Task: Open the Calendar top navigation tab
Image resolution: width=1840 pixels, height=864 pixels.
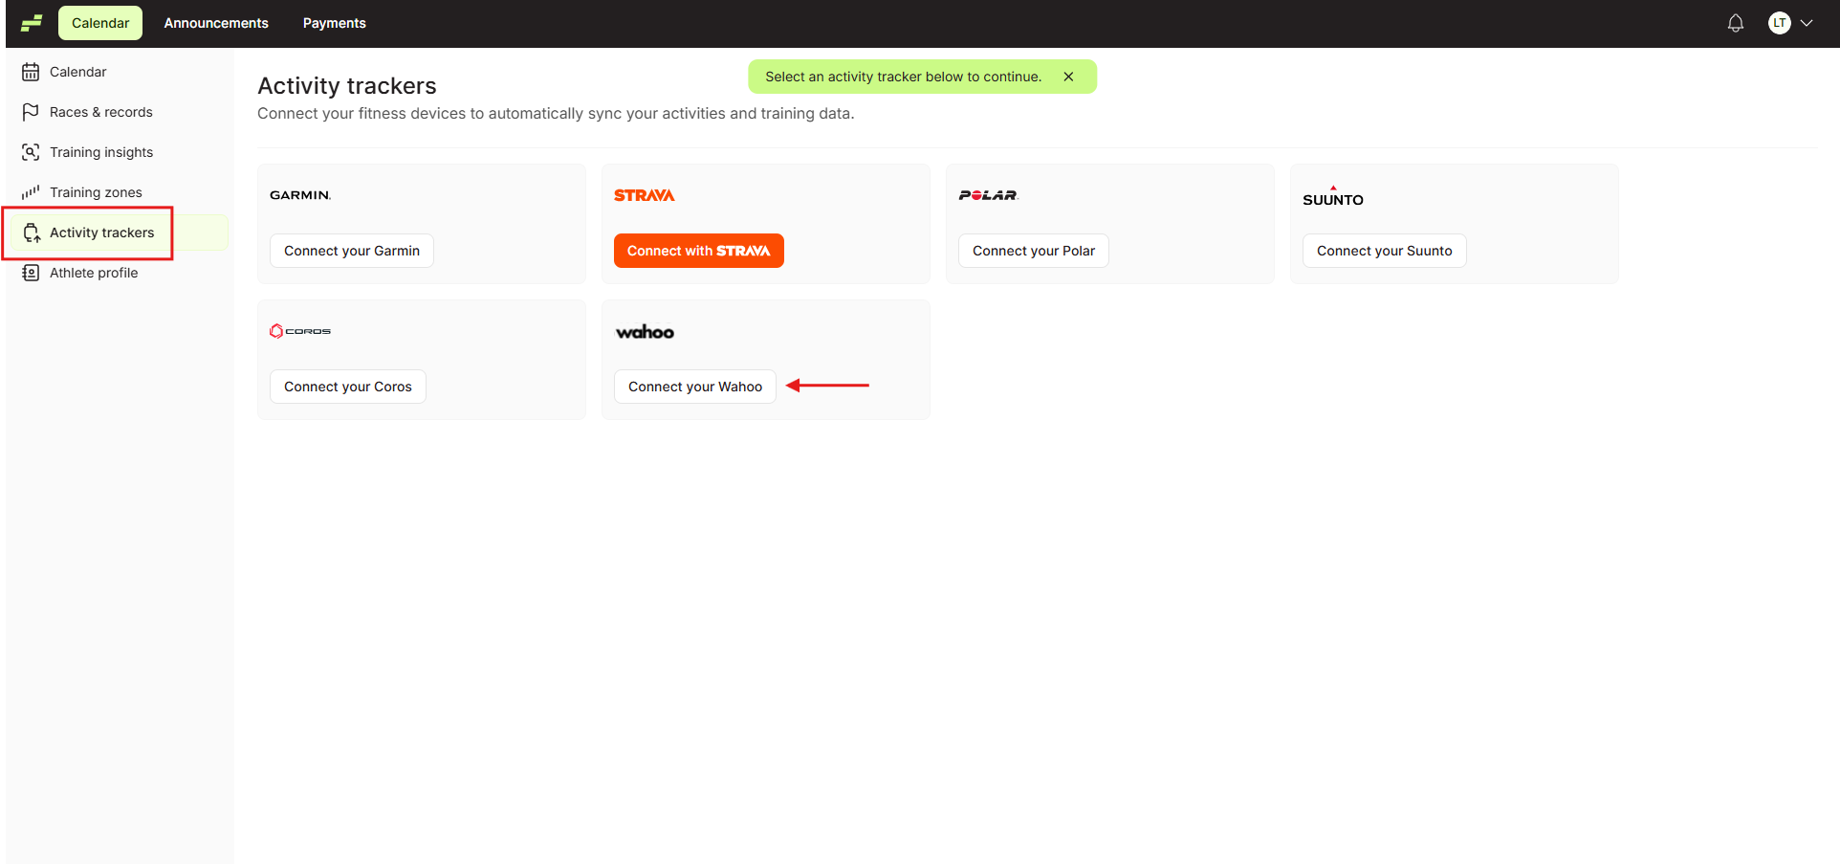Action: point(100,23)
